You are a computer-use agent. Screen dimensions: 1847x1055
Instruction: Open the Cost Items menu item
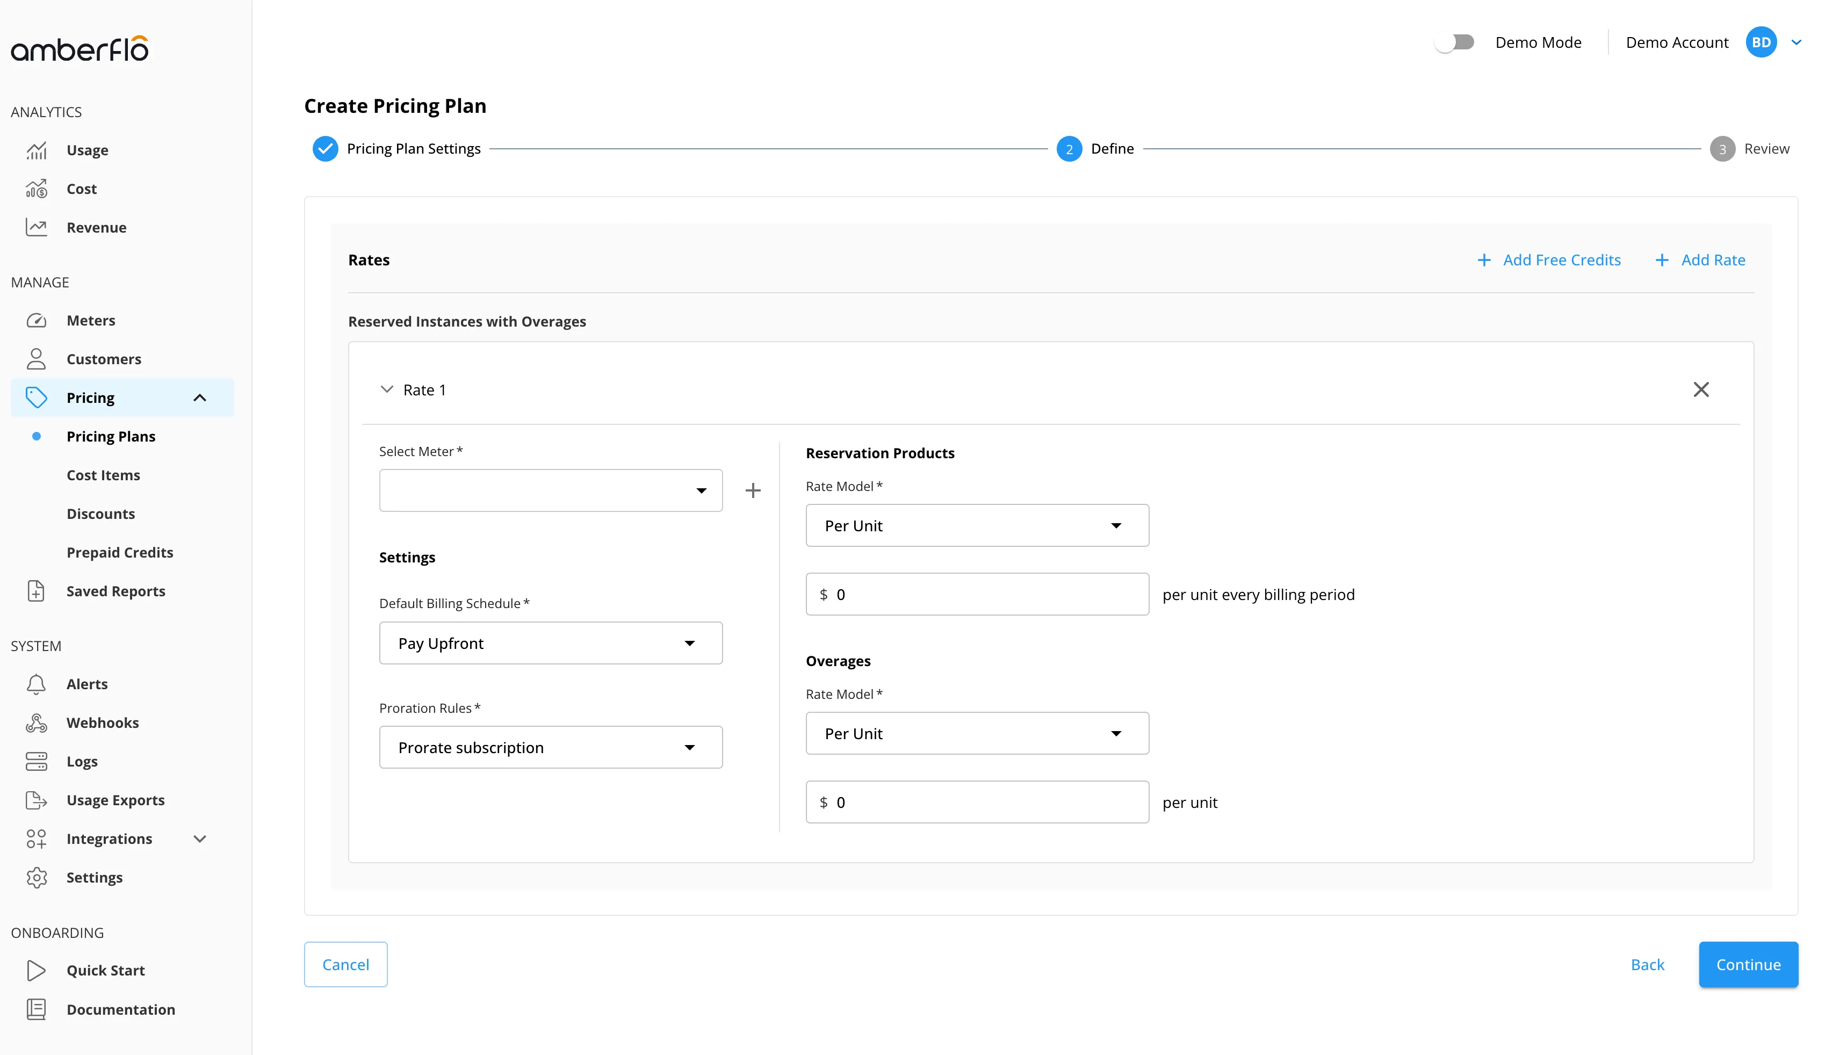pos(103,475)
